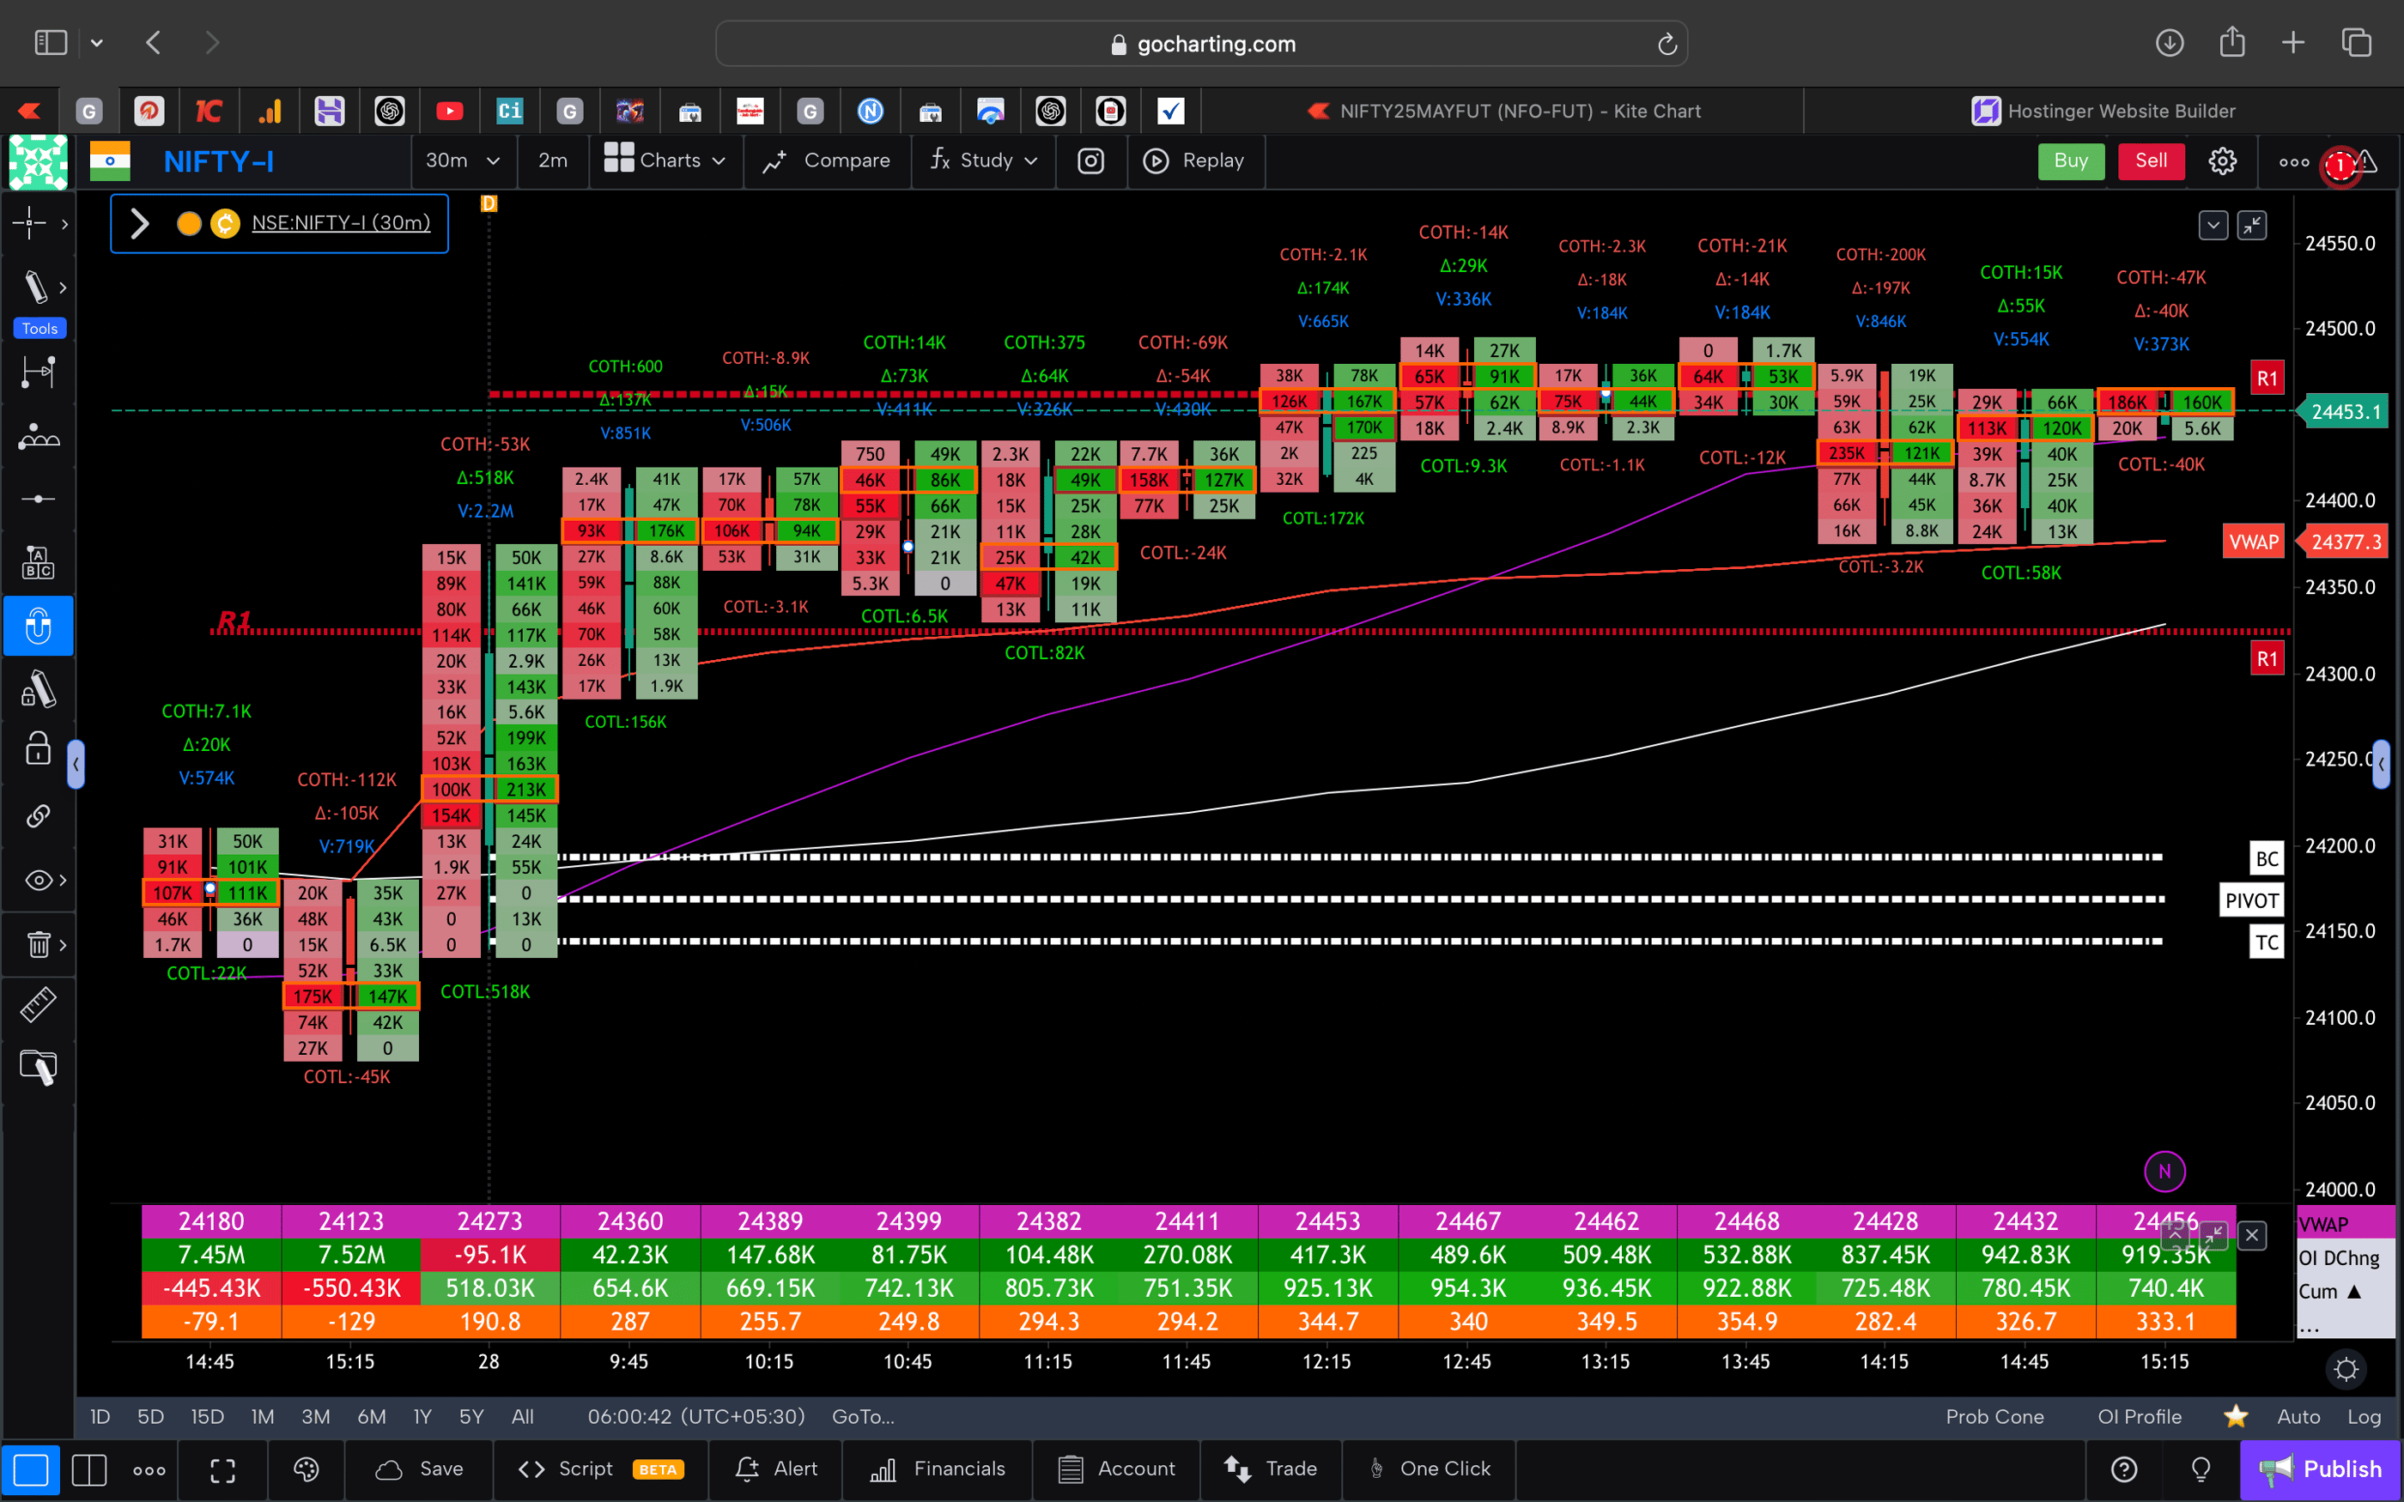Open the Charts layout dropdown

665,160
